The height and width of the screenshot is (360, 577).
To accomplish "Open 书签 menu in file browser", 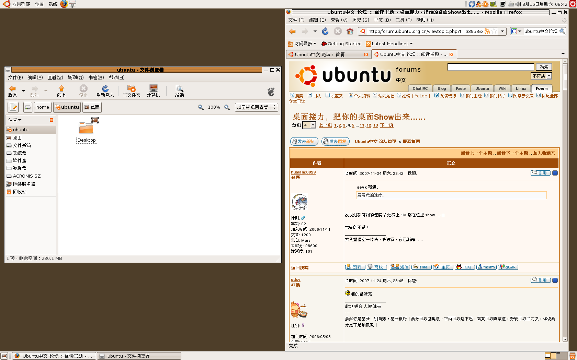I will click(96, 77).
